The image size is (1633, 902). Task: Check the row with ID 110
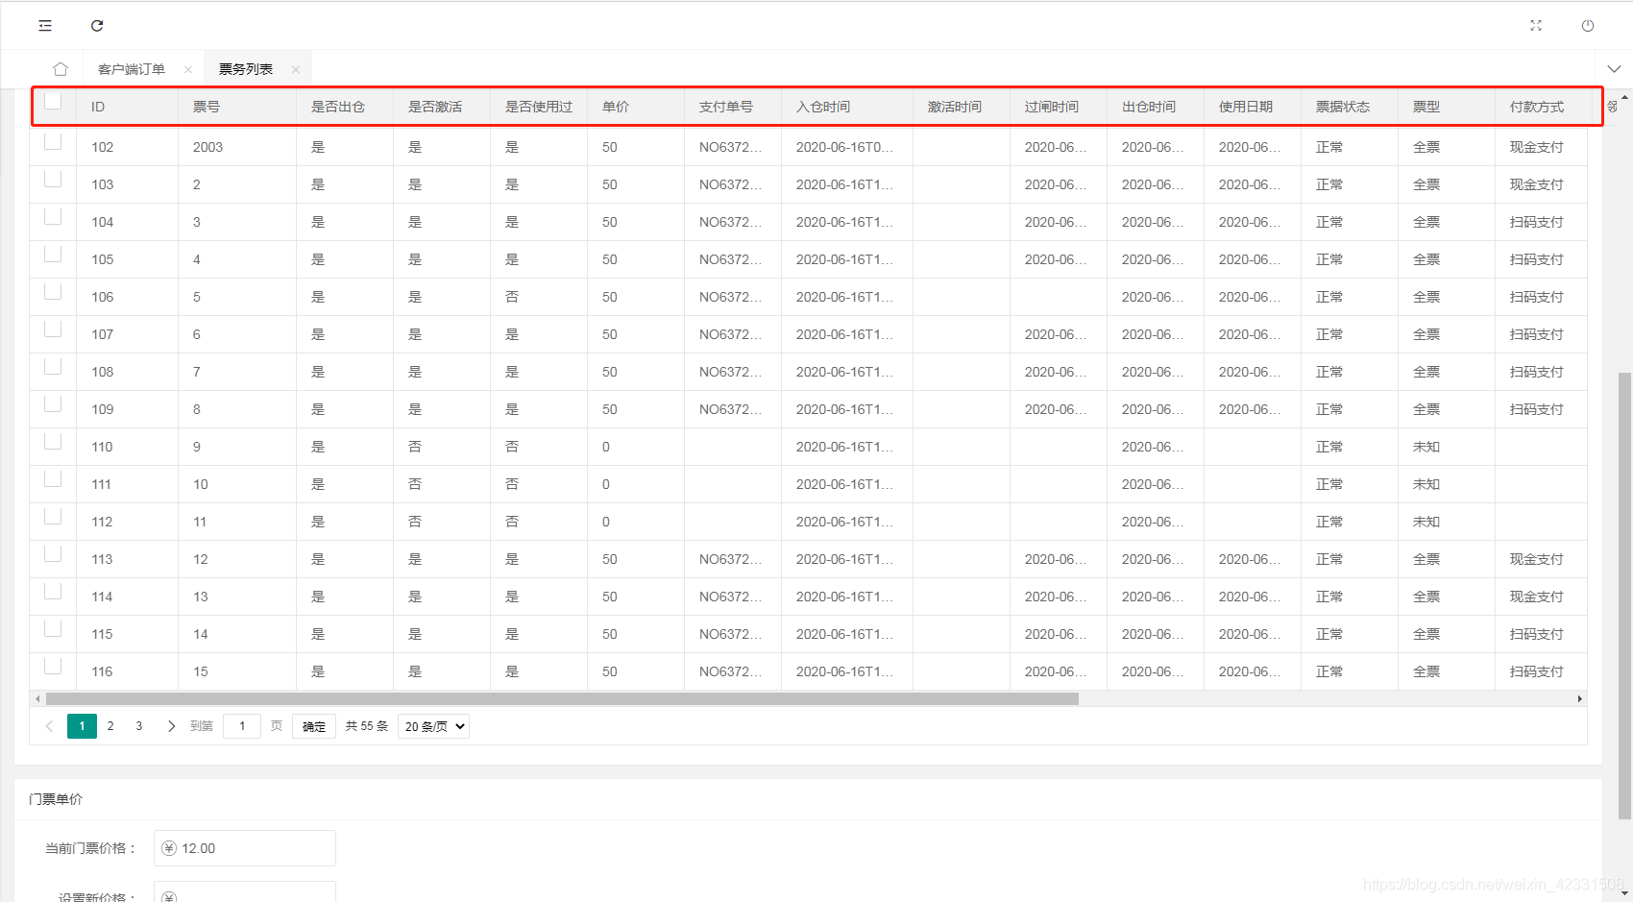pyautogui.click(x=53, y=441)
